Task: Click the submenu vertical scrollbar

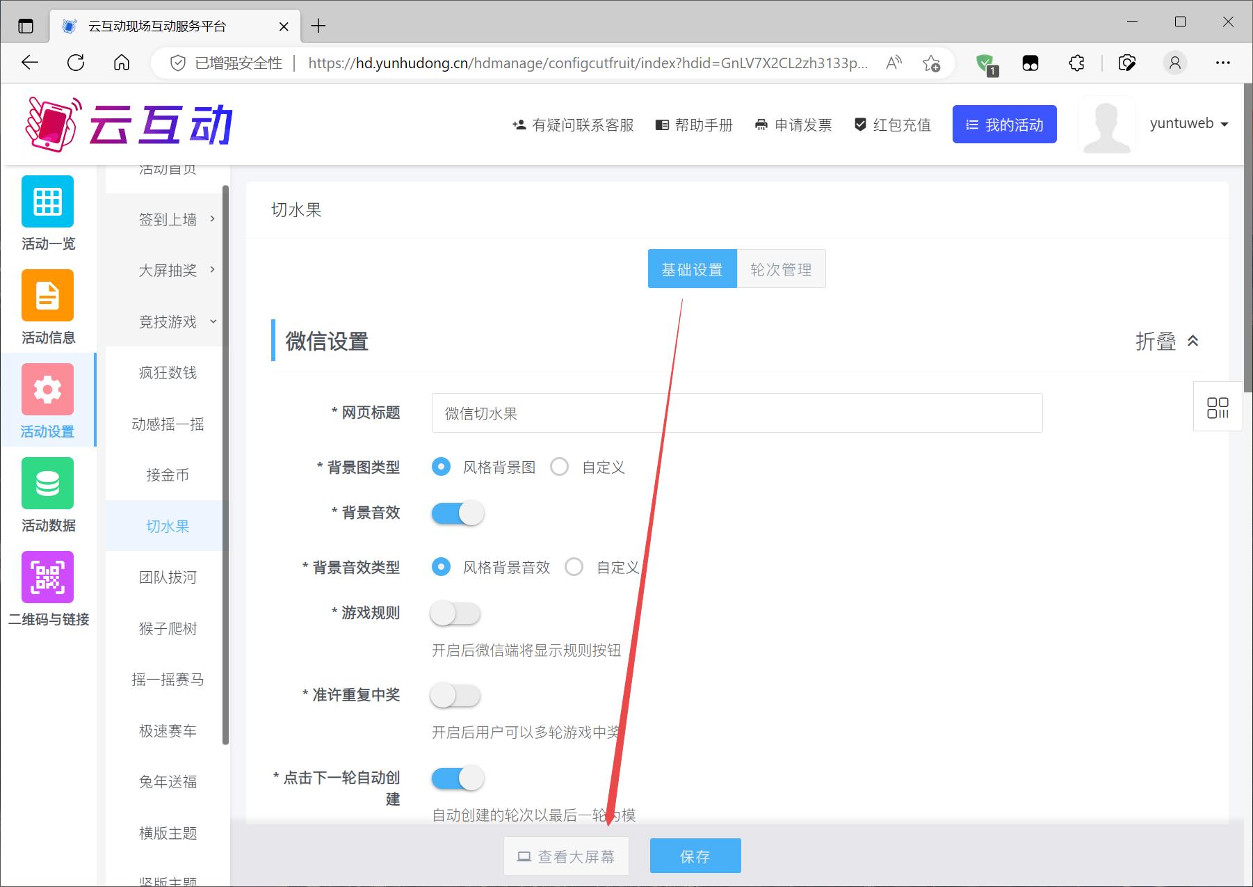Action: 225,464
